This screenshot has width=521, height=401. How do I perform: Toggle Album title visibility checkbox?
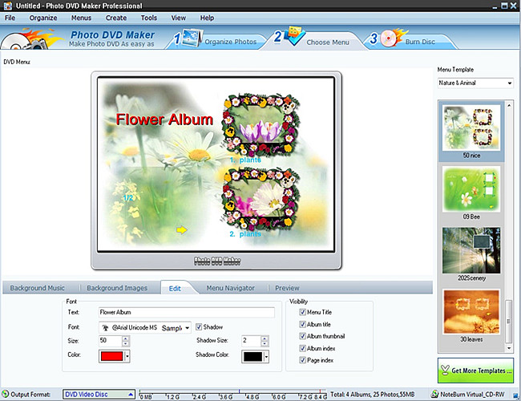302,324
